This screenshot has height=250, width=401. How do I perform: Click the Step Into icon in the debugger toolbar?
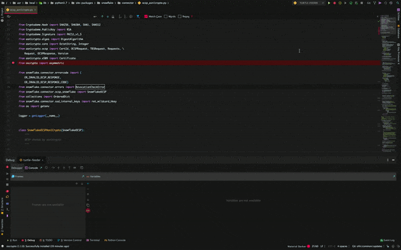pyautogui.click(x=58, y=167)
